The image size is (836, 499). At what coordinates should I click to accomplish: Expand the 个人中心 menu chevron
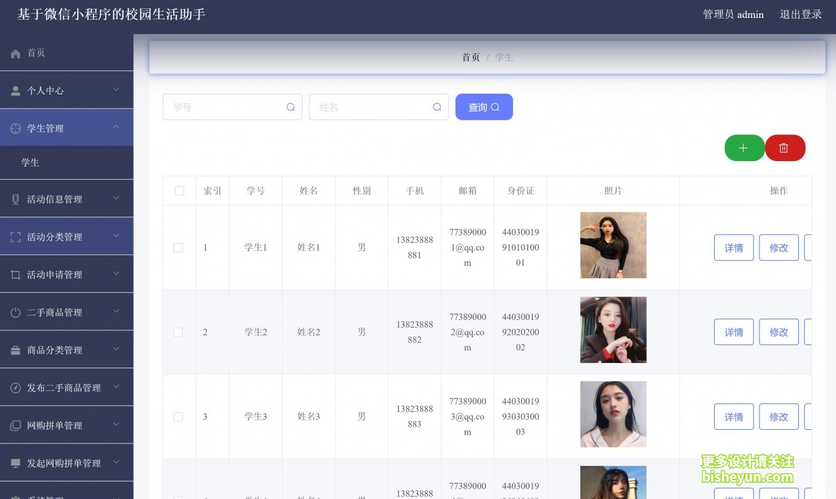116,90
